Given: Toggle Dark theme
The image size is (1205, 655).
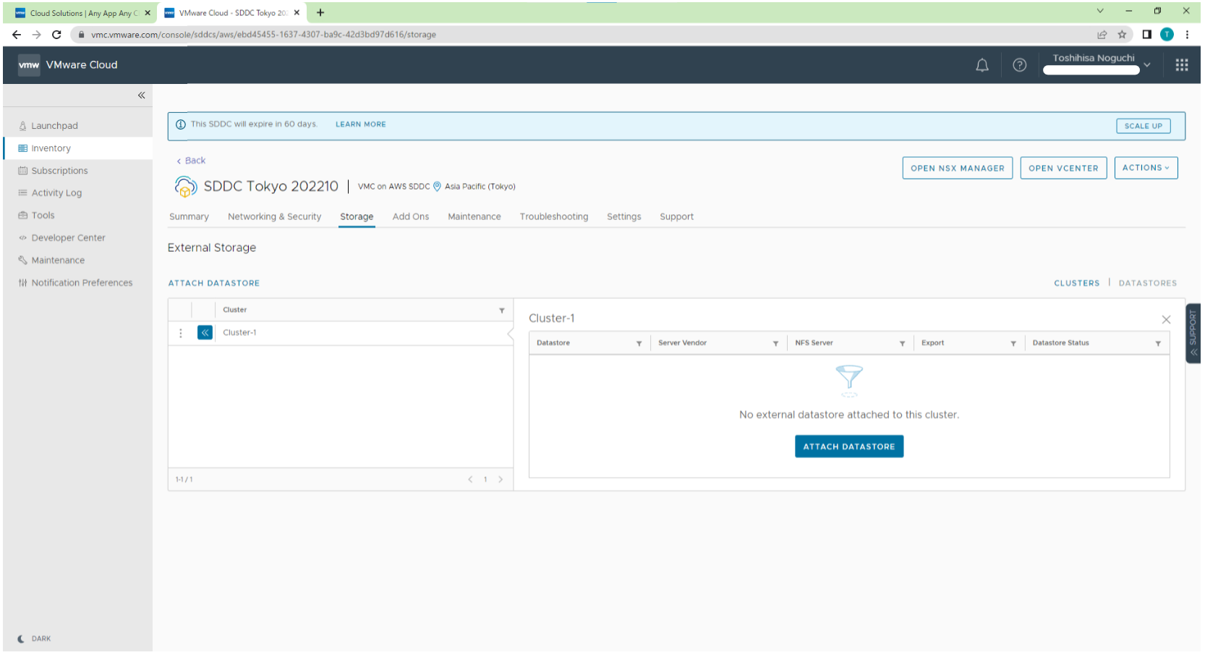Looking at the screenshot, I should 34,639.
